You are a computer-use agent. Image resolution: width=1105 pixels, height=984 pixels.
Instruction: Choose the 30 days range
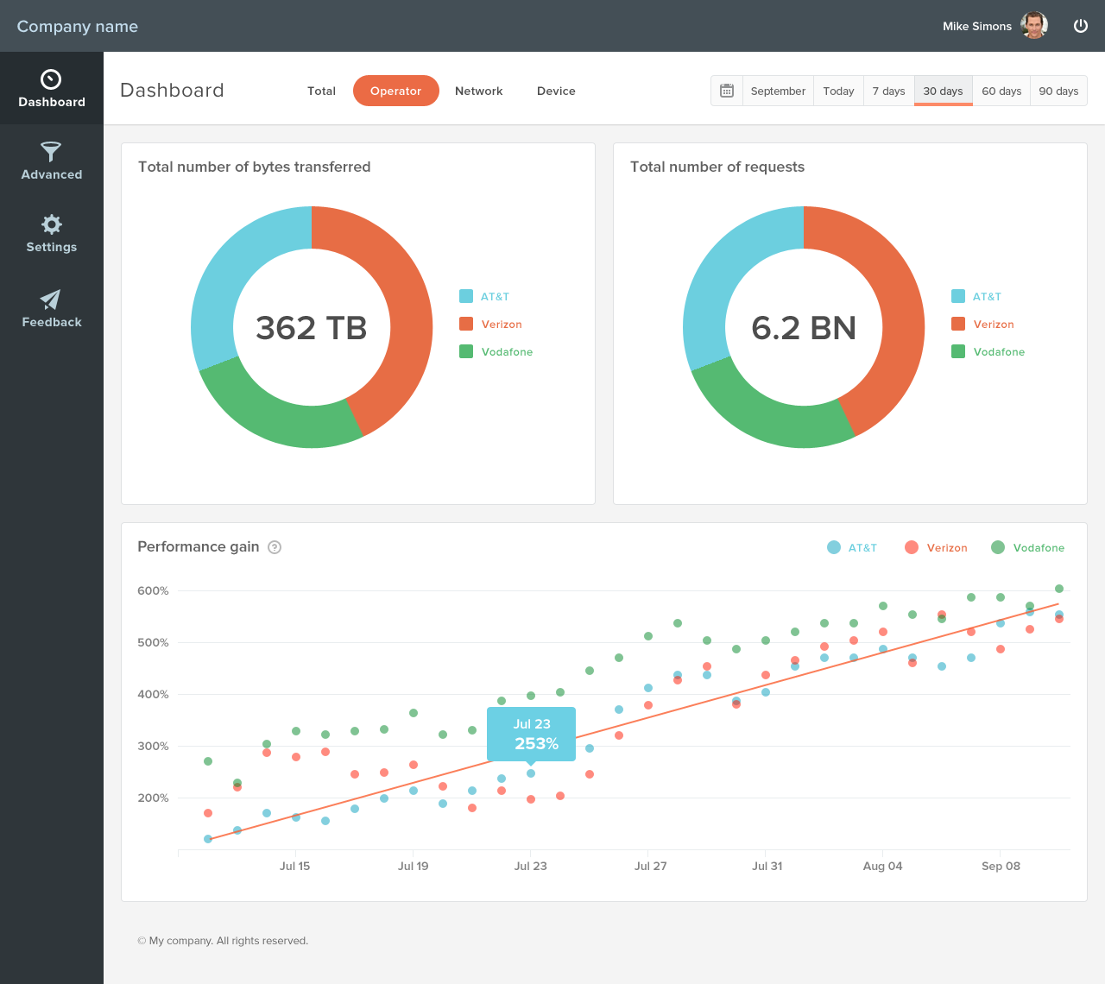pos(943,91)
